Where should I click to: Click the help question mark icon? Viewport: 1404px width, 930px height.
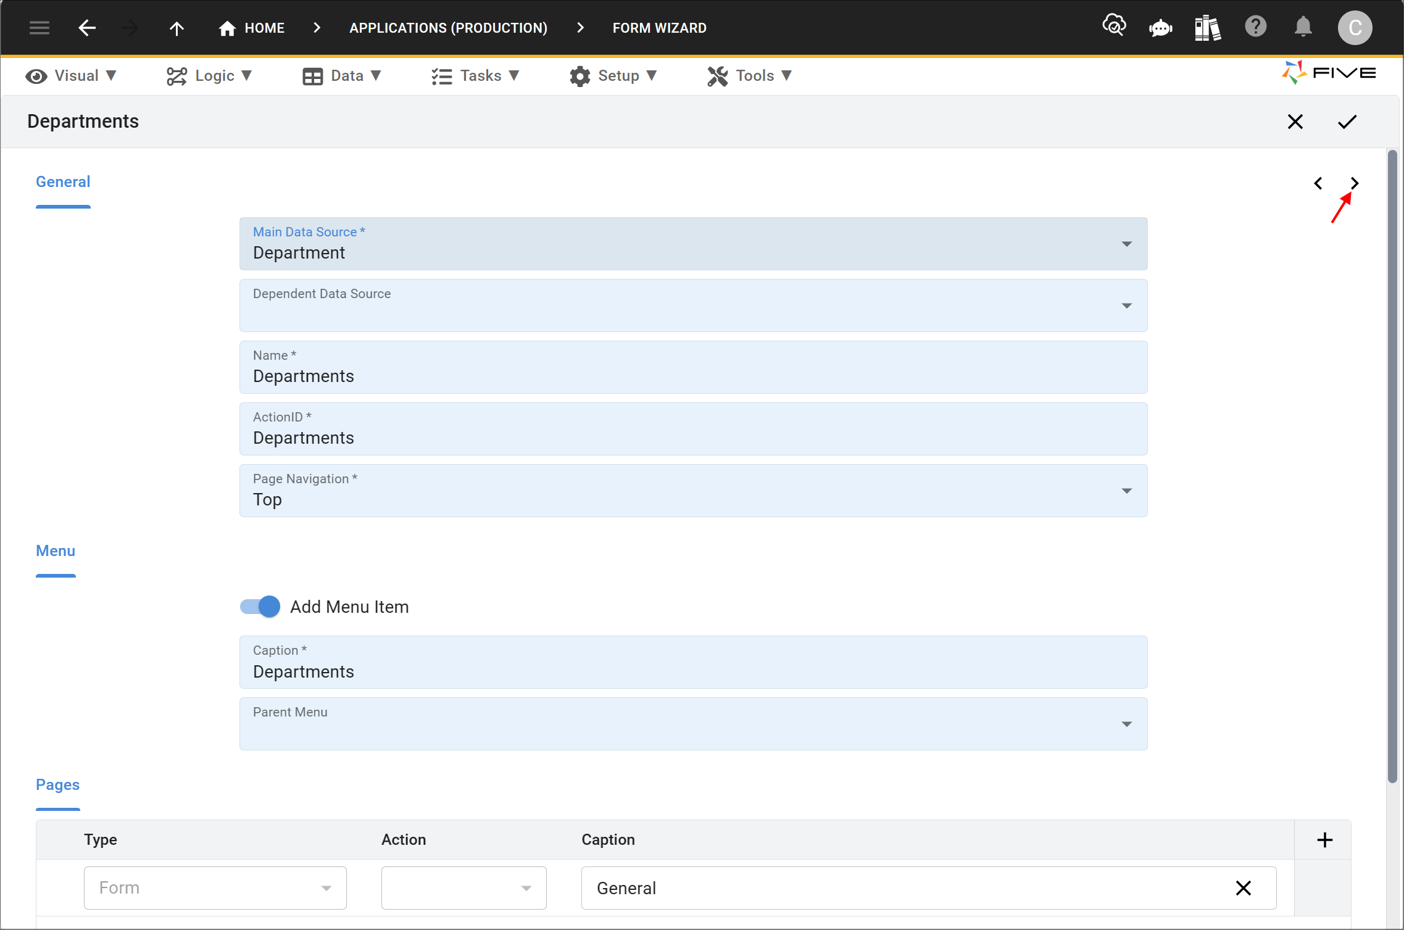[1255, 27]
